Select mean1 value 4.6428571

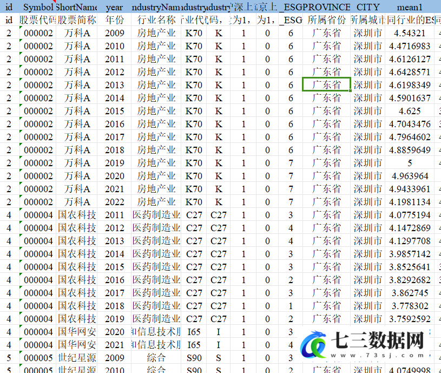click(x=410, y=72)
